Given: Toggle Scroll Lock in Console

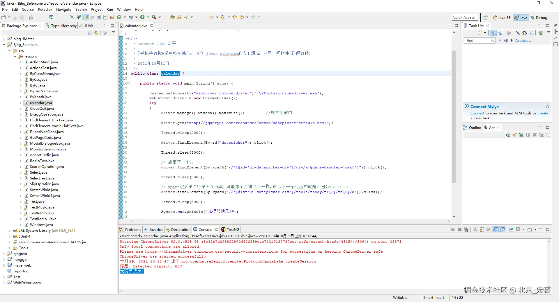Looking at the screenshot, I should click(482, 230).
